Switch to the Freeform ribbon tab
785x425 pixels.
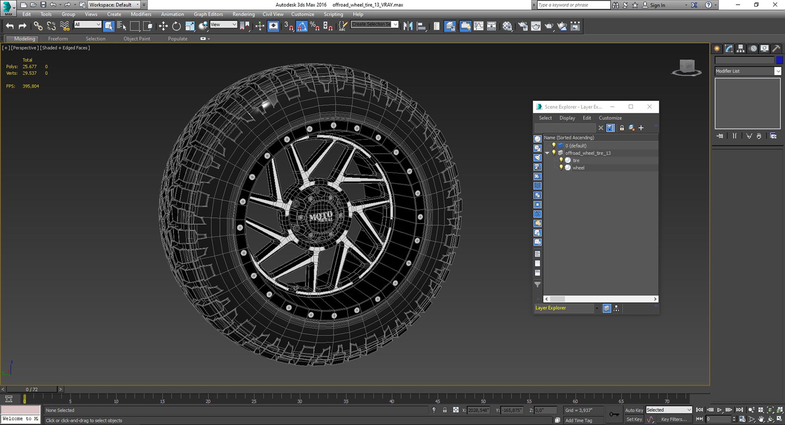[58, 39]
